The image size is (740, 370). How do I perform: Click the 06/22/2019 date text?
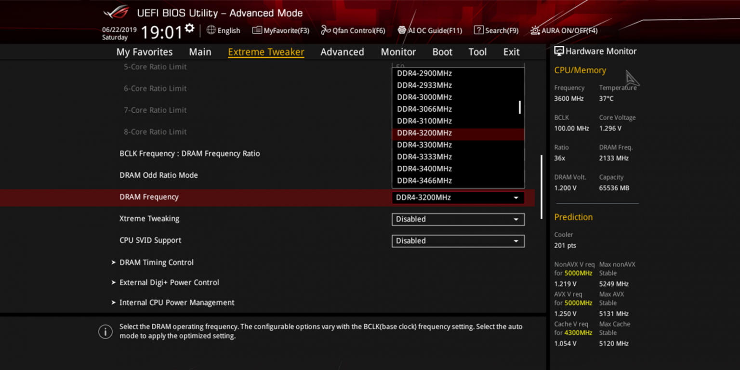(119, 30)
